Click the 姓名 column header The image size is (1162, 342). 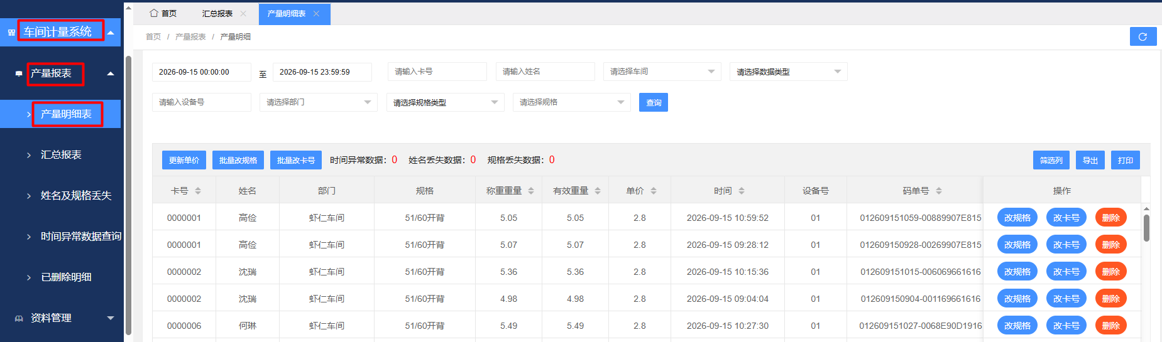click(x=248, y=191)
